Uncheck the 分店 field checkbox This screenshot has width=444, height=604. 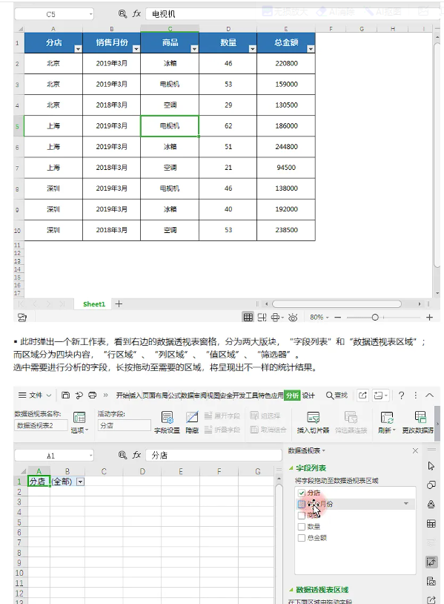(x=302, y=493)
